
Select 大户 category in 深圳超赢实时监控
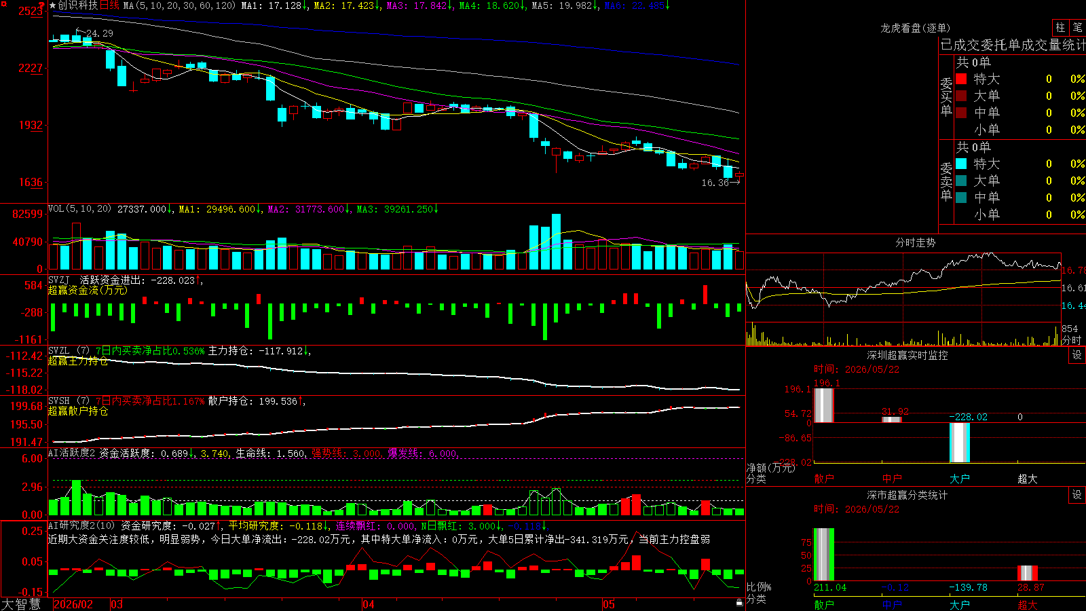click(960, 479)
